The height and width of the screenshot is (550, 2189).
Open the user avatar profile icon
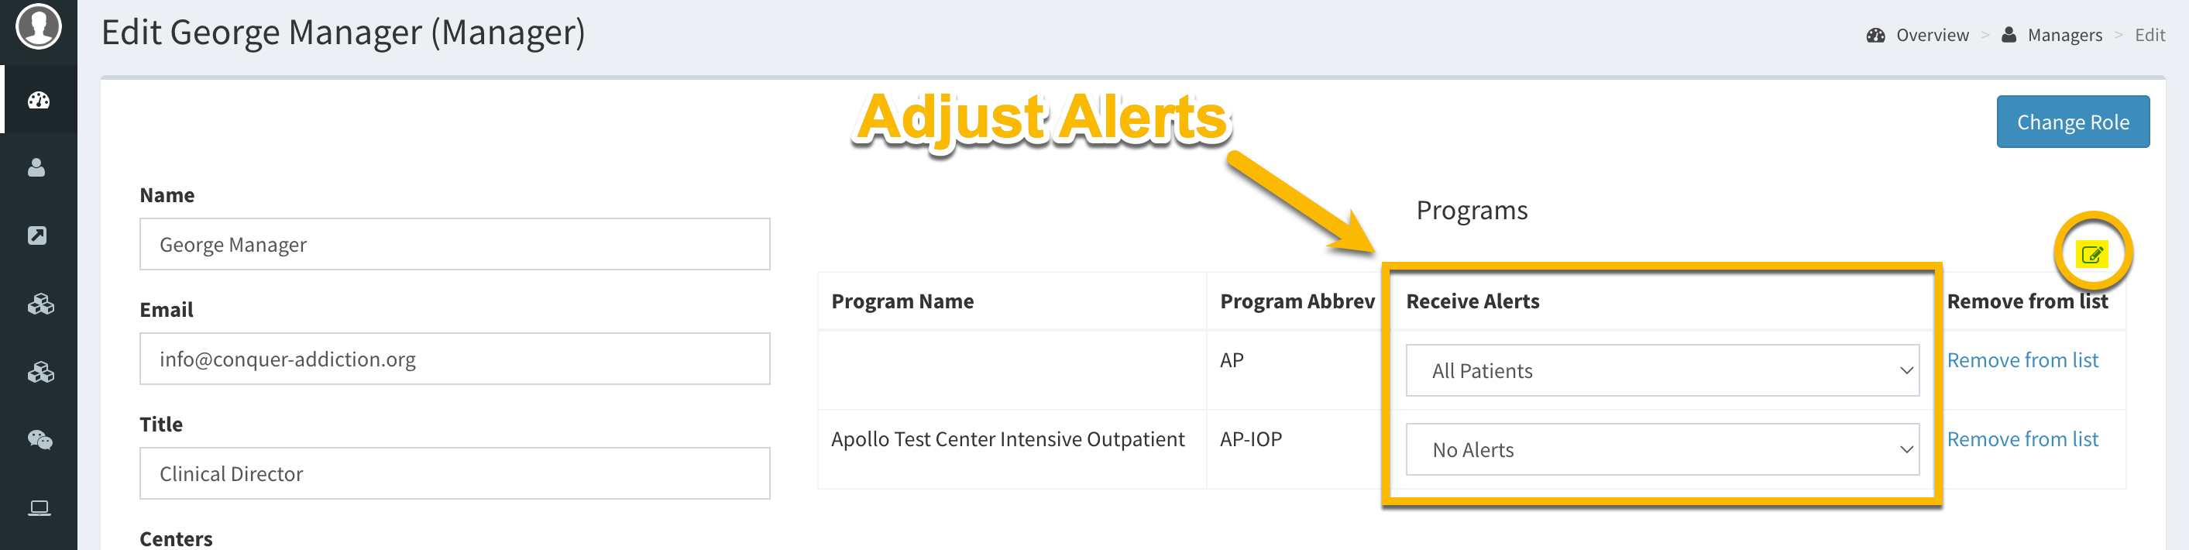click(x=38, y=26)
